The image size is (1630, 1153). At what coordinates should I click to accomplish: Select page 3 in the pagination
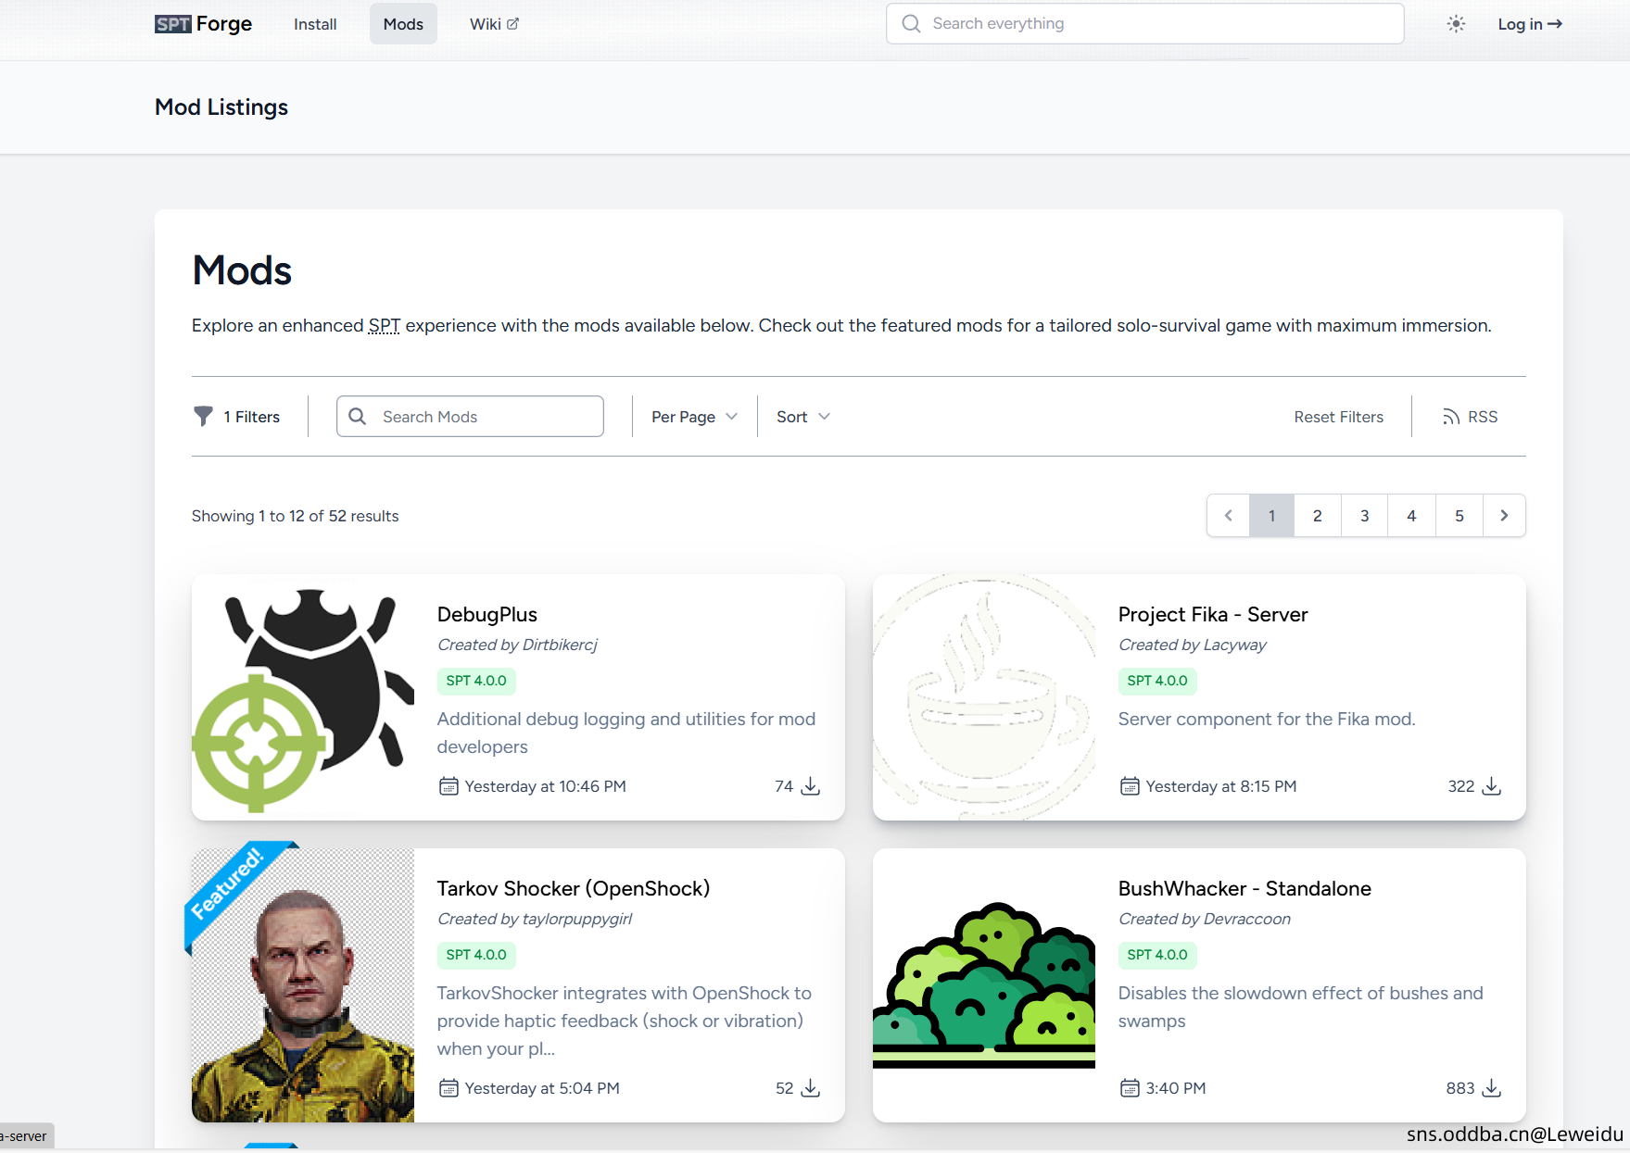[x=1364, y=516]
